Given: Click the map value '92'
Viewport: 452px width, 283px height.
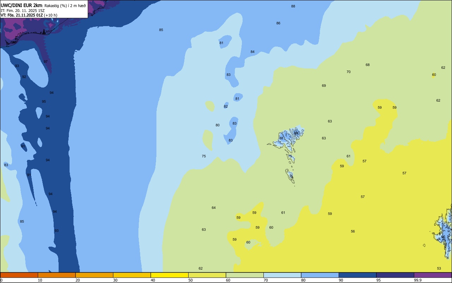Looking at the screenshot, I should [24, 77].
